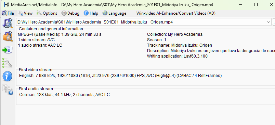Open the Help menu

pos(91,13)
